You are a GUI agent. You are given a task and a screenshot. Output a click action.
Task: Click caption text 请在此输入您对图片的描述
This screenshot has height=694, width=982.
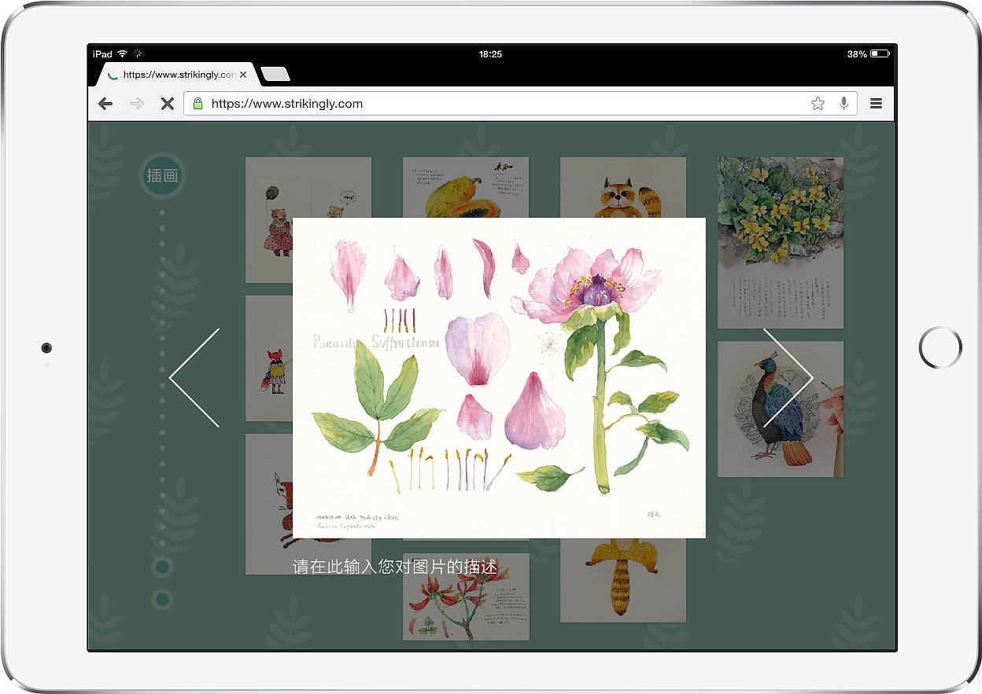tap(395, 567)
